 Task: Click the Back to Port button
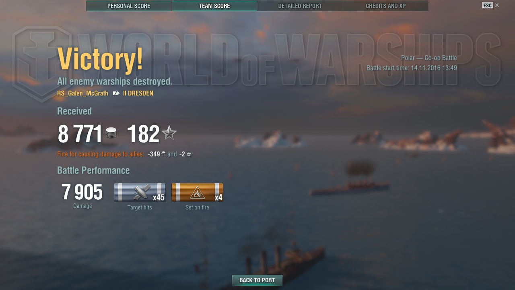coord(257,280)
